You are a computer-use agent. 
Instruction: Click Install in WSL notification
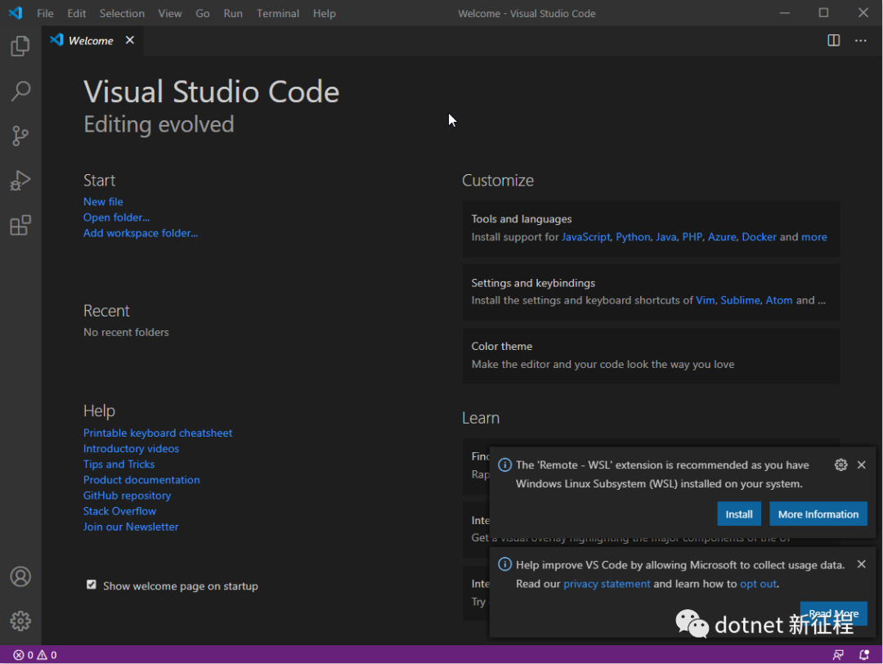[x=739, y=514]
